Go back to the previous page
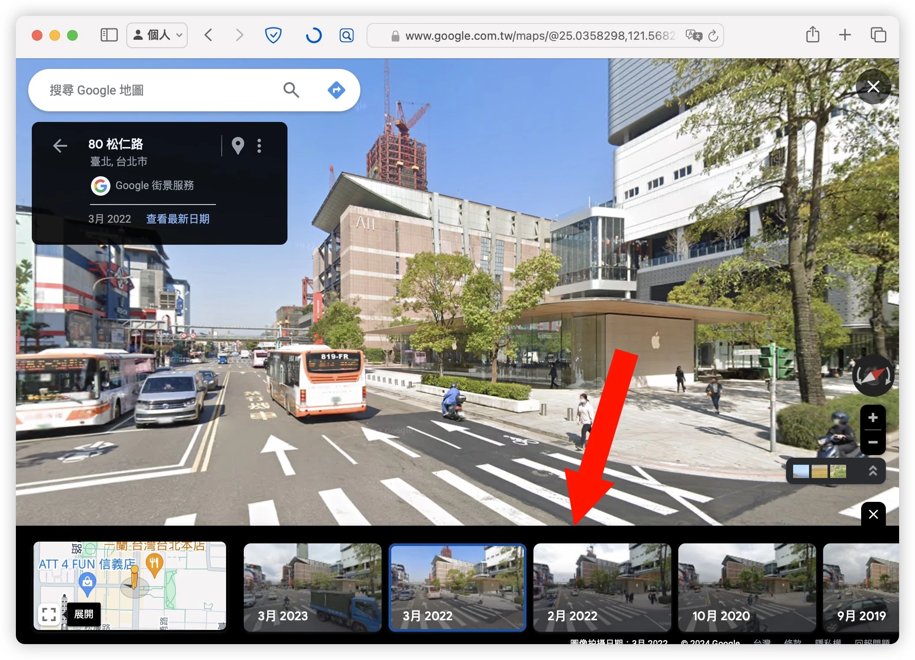 pos(208,35)
